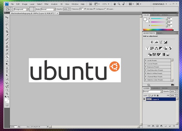
Task: Add a Vibrance adjustment
Action: [x=148, y=48]
